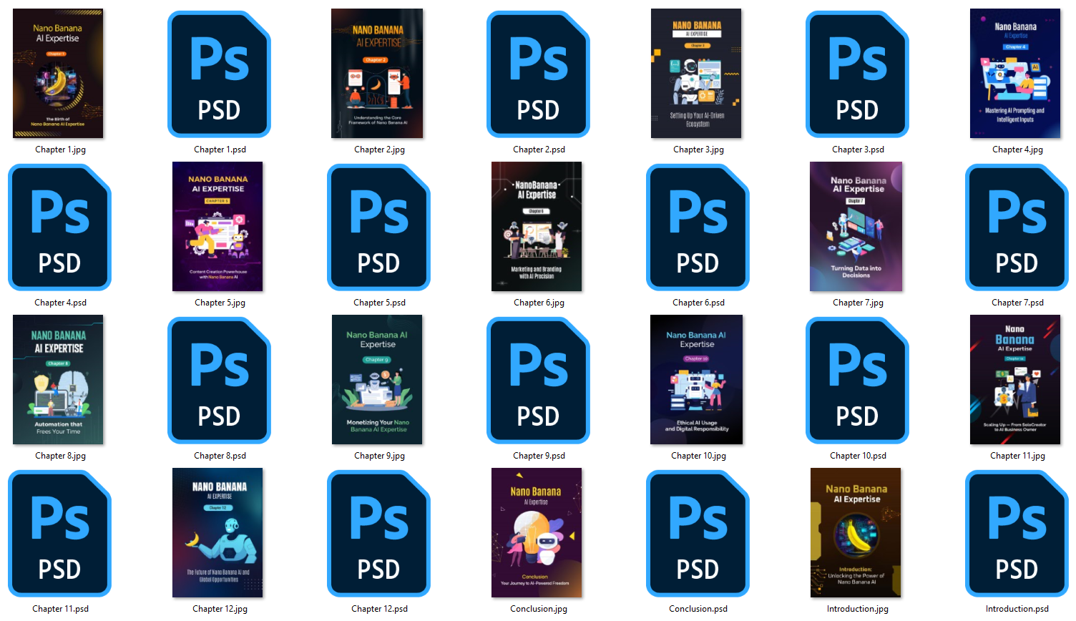Image resolution: width=1076 pixels, height=621 pixels.
Task: Select the Chapter 12.psd file icon
Action: click(378, 534)
